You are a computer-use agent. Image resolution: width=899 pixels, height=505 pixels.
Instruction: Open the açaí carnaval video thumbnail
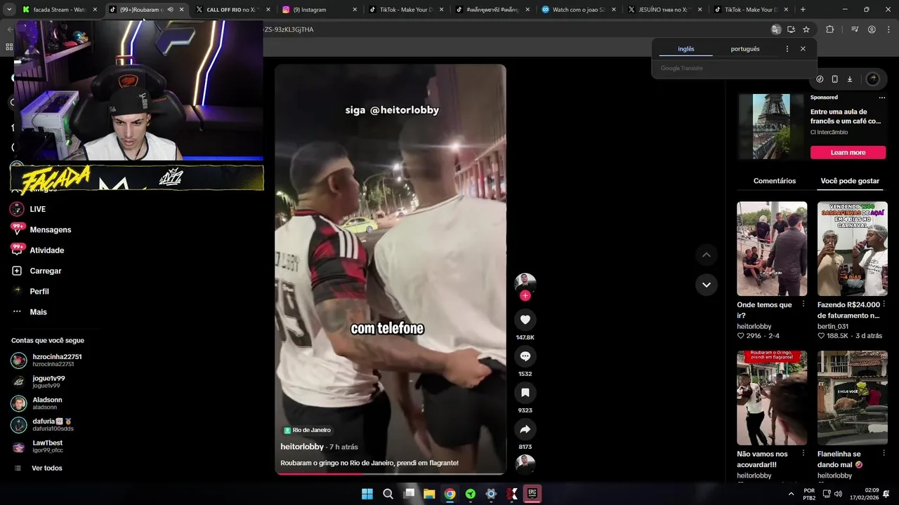click(852, 249)
